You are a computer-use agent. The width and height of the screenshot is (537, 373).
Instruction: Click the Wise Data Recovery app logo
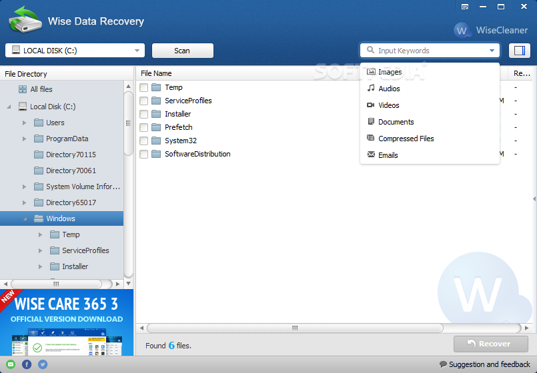pos(25,20)
